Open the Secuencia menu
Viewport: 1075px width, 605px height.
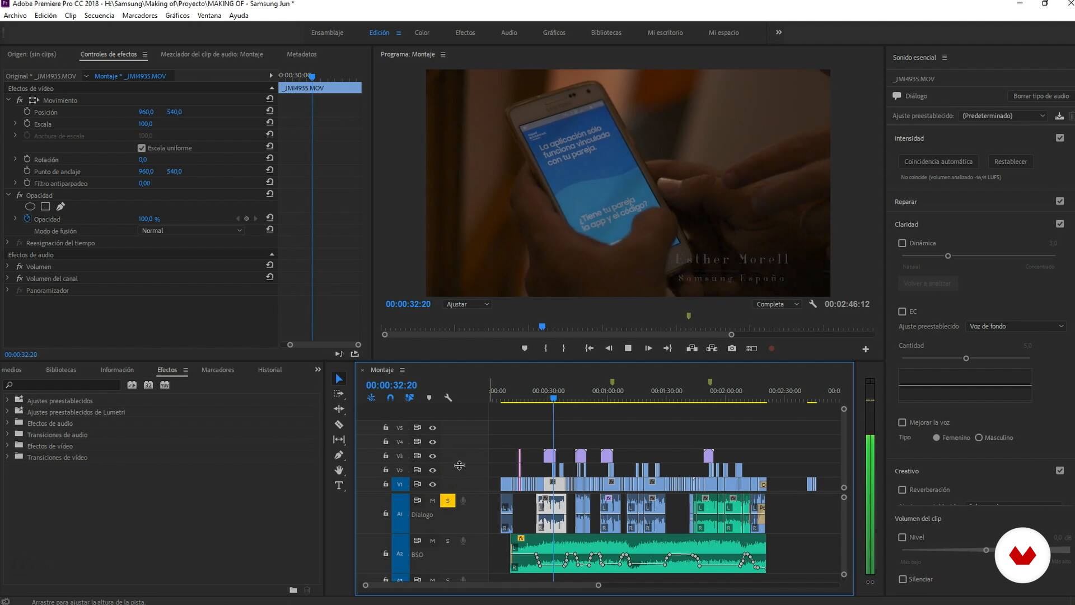[99, 15]
